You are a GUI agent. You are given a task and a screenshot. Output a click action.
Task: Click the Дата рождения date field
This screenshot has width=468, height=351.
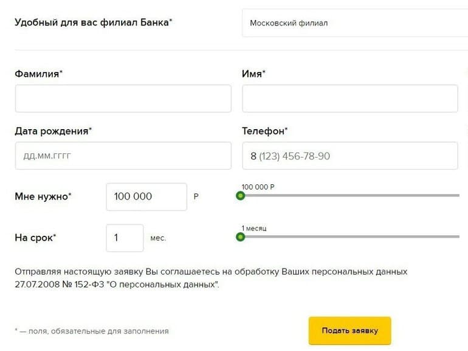(123, 156)
